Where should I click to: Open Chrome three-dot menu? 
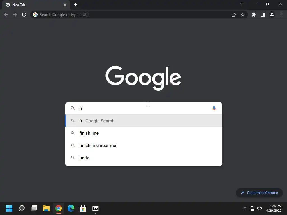[x=281, y=15]
